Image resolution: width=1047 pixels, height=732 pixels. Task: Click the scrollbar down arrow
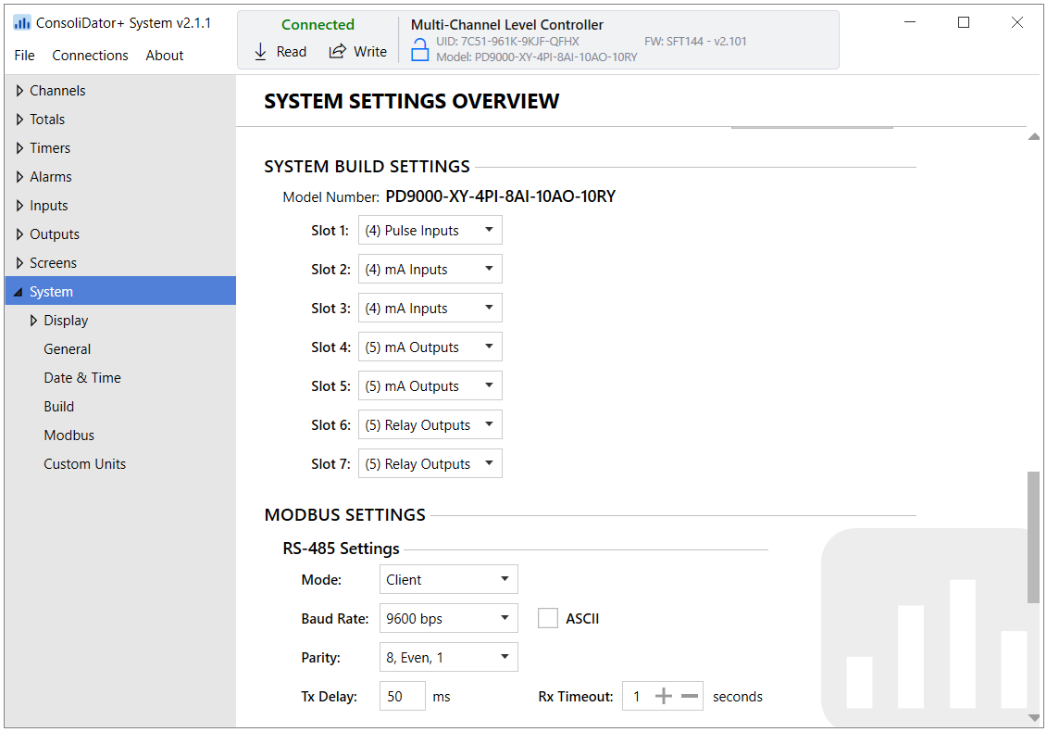(1034, 718)
